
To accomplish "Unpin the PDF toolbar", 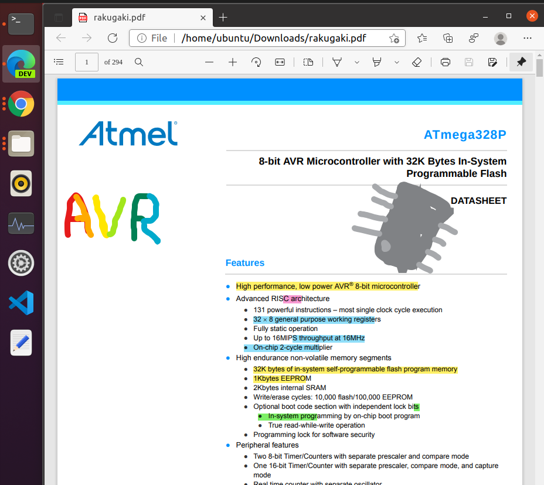I will pos(521,62).
